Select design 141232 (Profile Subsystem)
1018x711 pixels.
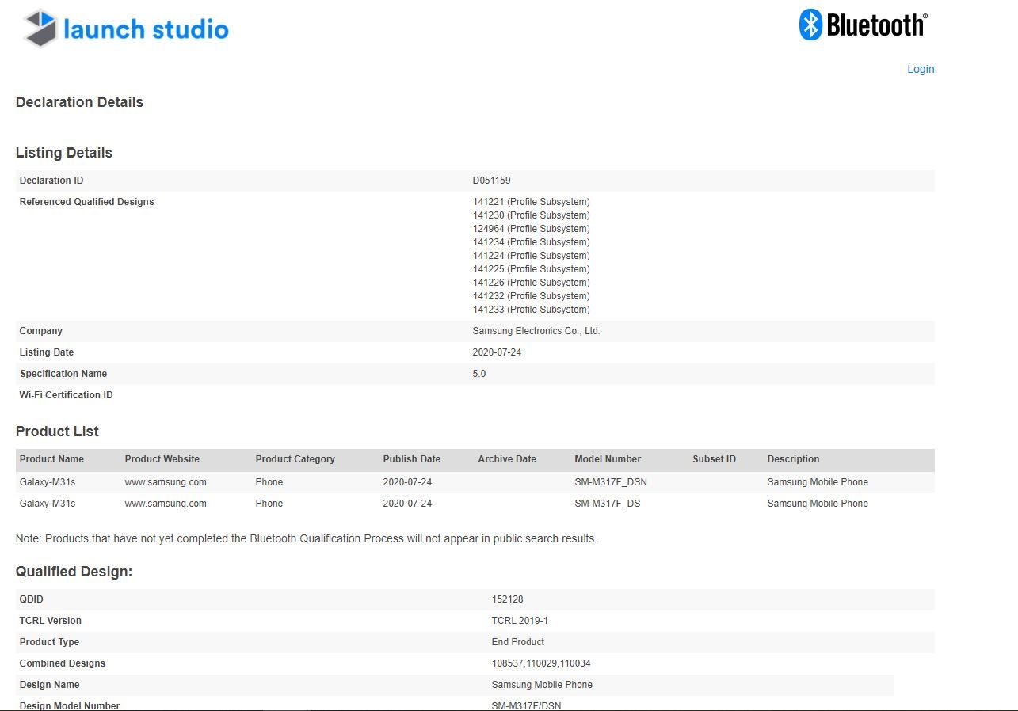point(532,296)
